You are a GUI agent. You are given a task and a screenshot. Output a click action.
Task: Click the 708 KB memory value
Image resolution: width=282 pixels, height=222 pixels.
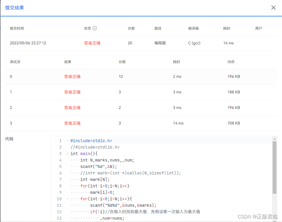click(x=234, y=123)
